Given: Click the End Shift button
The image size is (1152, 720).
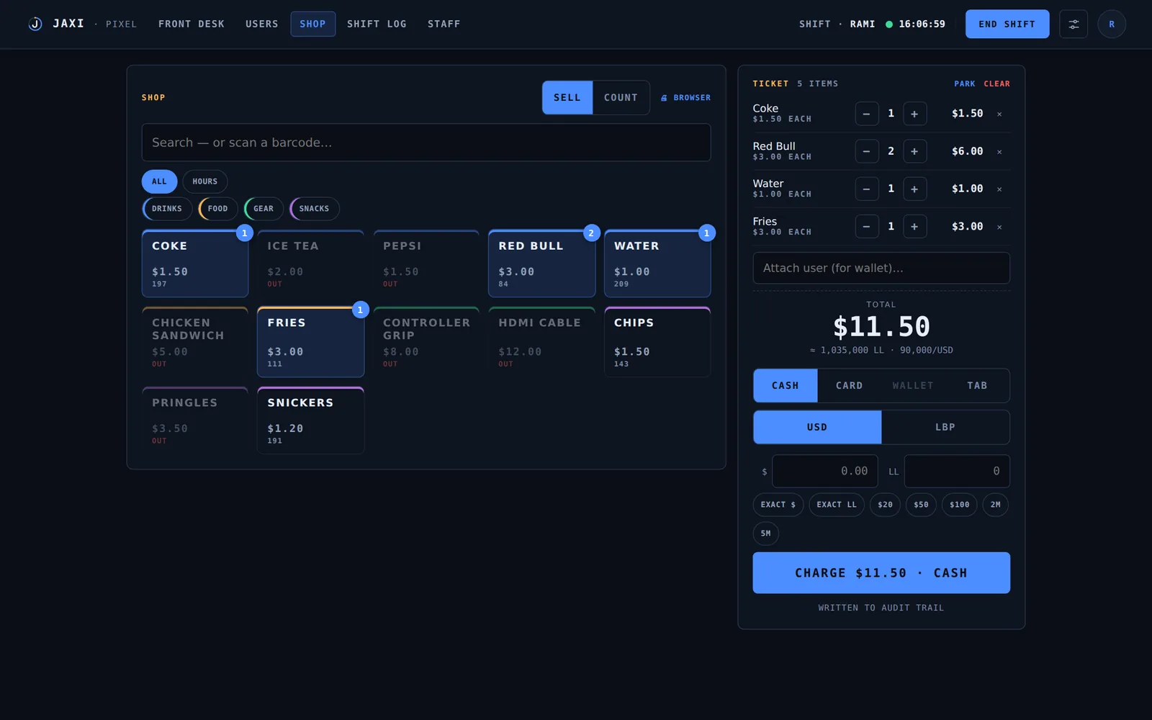Looking at the screenshot, I should 1007,24.
